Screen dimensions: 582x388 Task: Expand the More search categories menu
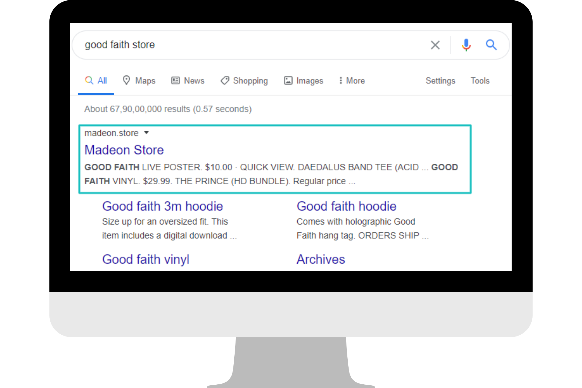tap(352, 81)
